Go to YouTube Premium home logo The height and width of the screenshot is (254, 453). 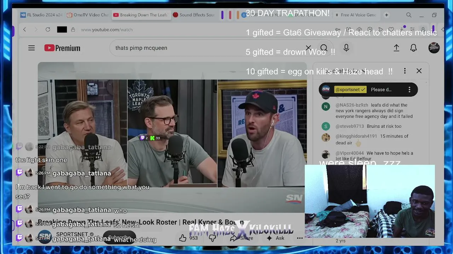pos(62,48)
